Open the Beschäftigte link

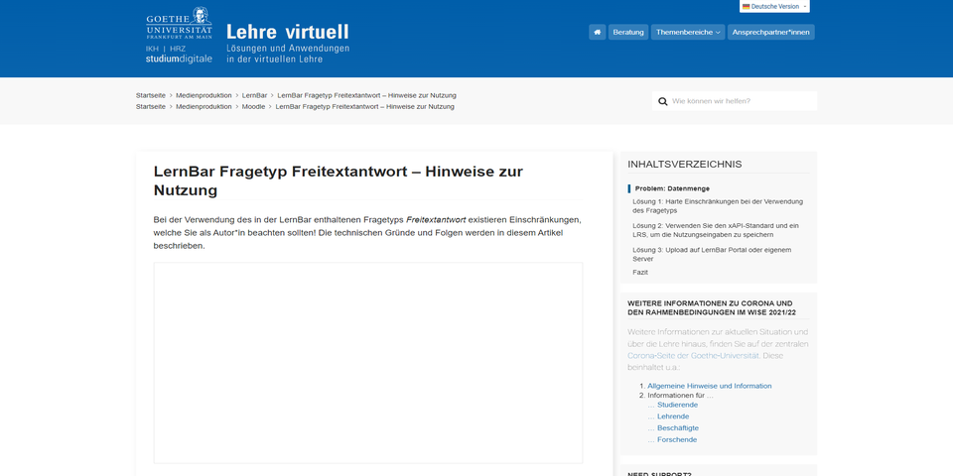pyautogui.click(x=678, y=428)
